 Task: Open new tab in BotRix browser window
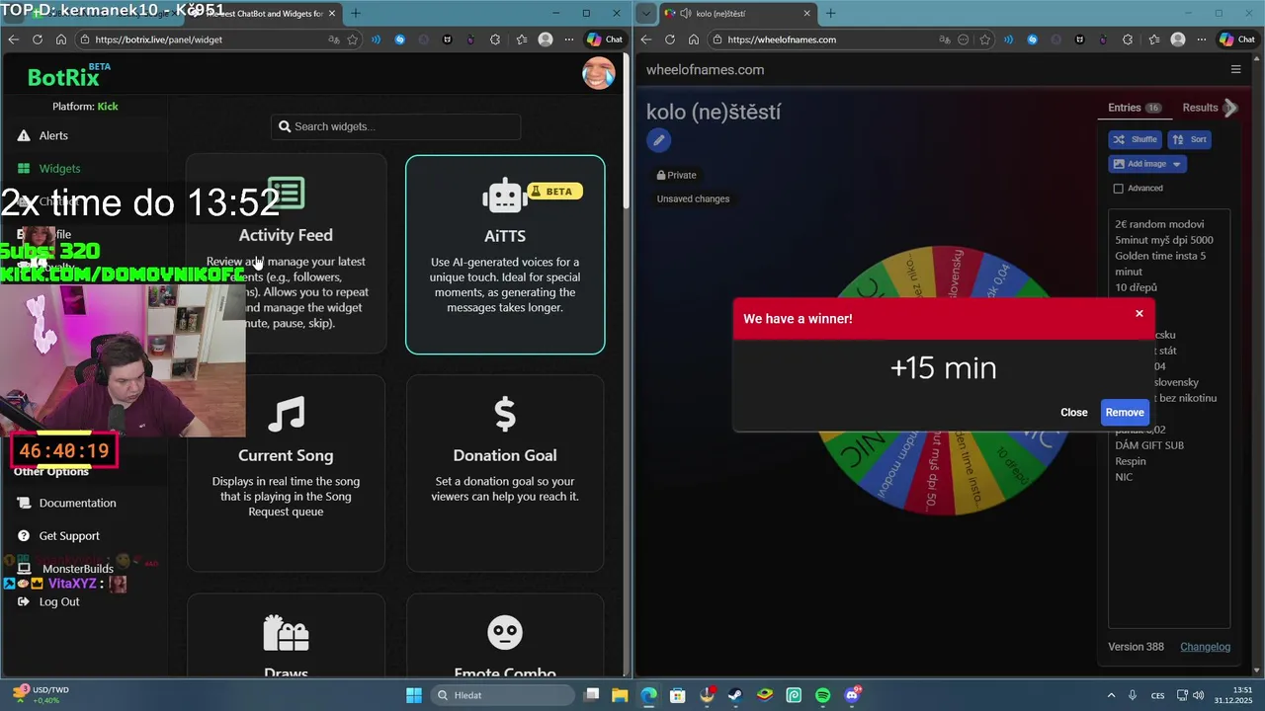click(x=356, y=13)
